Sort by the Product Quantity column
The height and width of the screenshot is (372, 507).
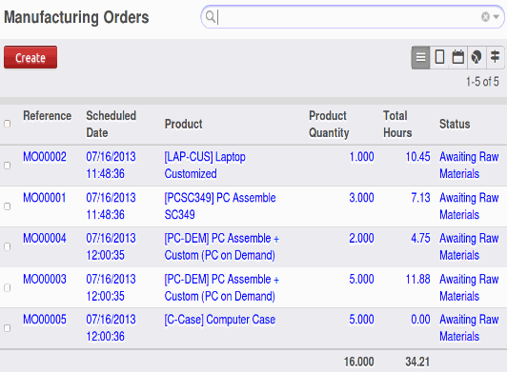click(x=329, y=125)
